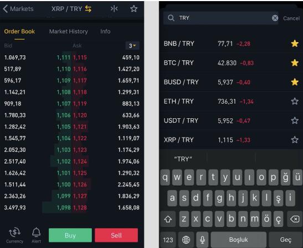Select bid amount 1.069,73
This screenshot has width=303, height=248.
(x=15, y=57)
